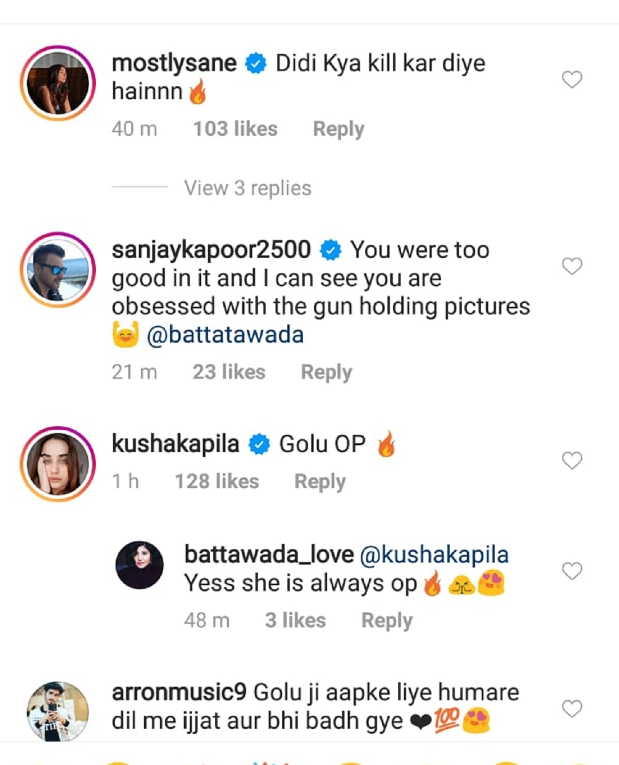View battawada_love's profile picture
The height and width of the screenshot is (765, 619).
coord(139,565)
